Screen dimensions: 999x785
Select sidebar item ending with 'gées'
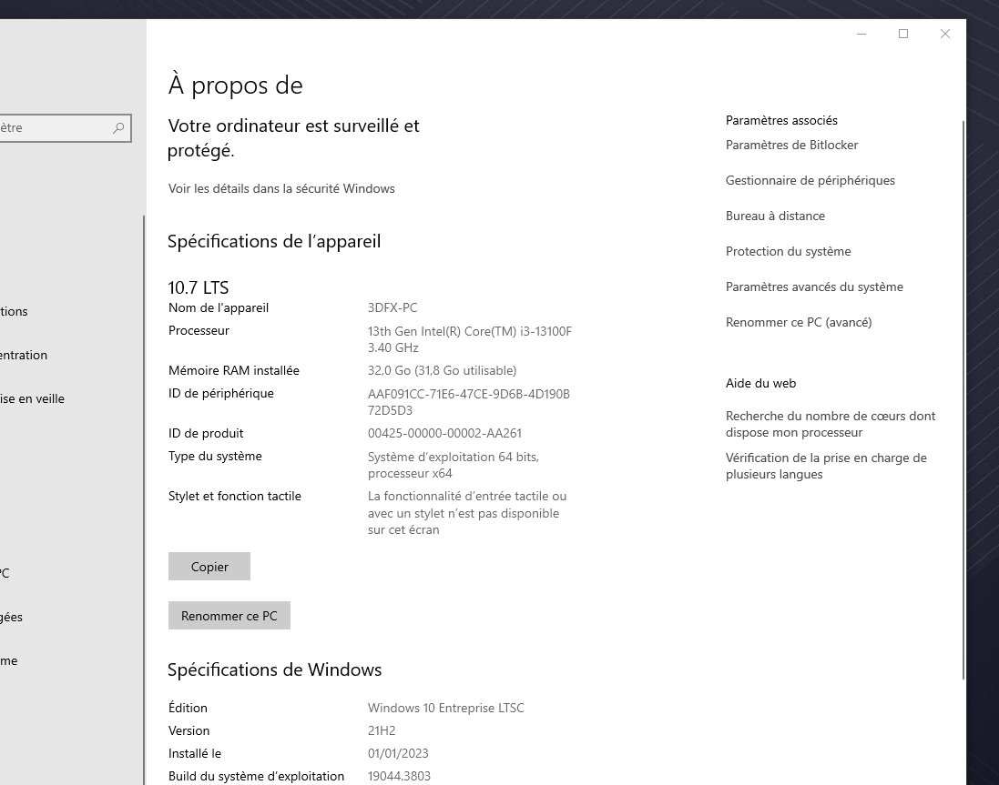tap(12, 617)
